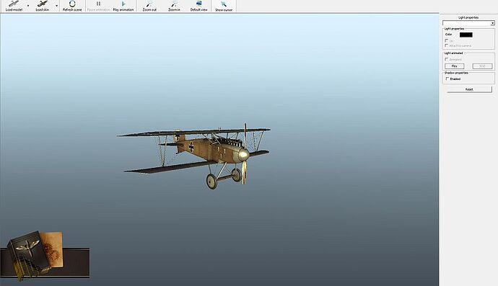Expand the Load skin dropdown arrow

coord(56,6)
